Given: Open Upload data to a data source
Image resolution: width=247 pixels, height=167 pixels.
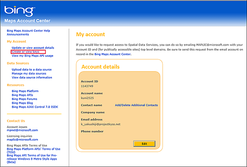Looking at the screenshot, I should point(32,70).
